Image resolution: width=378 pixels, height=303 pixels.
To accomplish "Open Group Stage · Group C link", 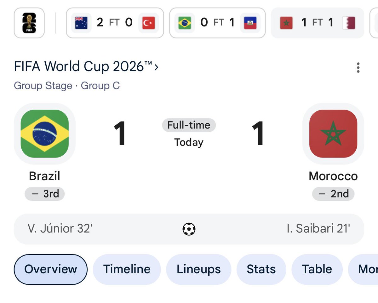I will 67,86.
